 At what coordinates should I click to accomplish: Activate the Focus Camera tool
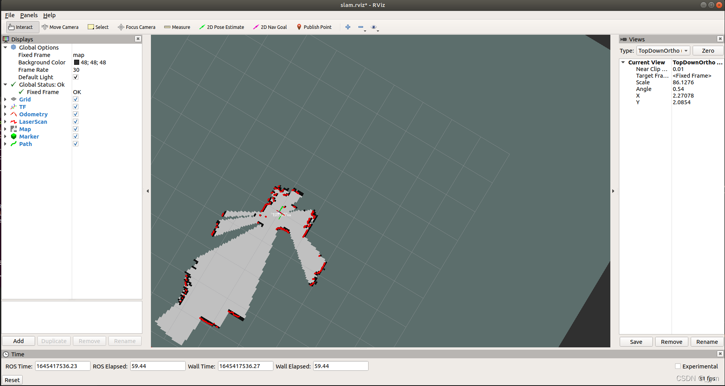[136, 27]
